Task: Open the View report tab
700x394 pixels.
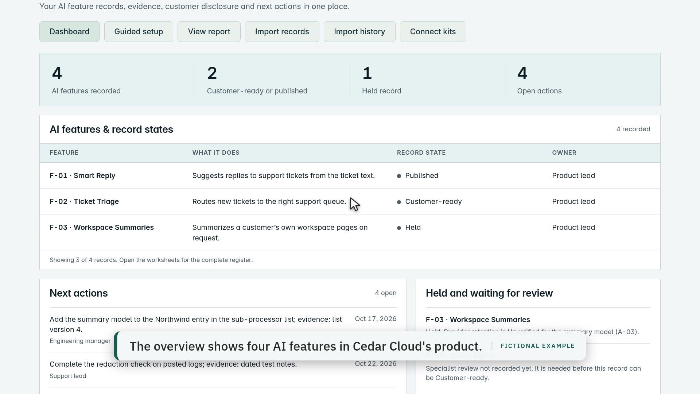Action: tap(209, 31)
